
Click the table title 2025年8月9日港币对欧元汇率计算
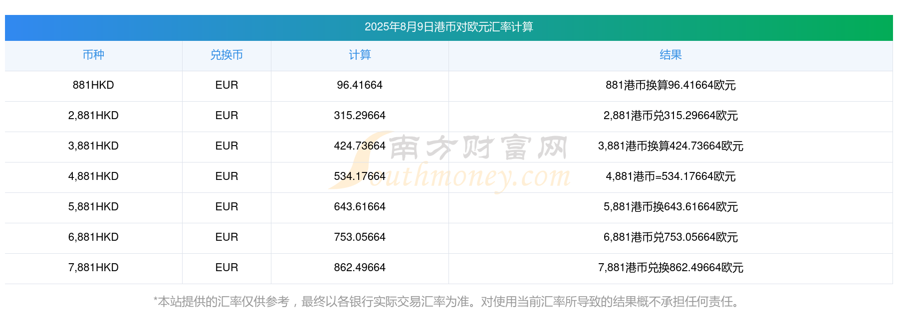coord(449,27)
